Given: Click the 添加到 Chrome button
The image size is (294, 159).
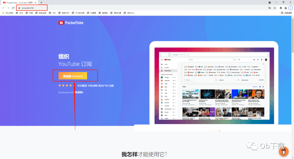Looking at the screenshot, I should coord(73,76).
